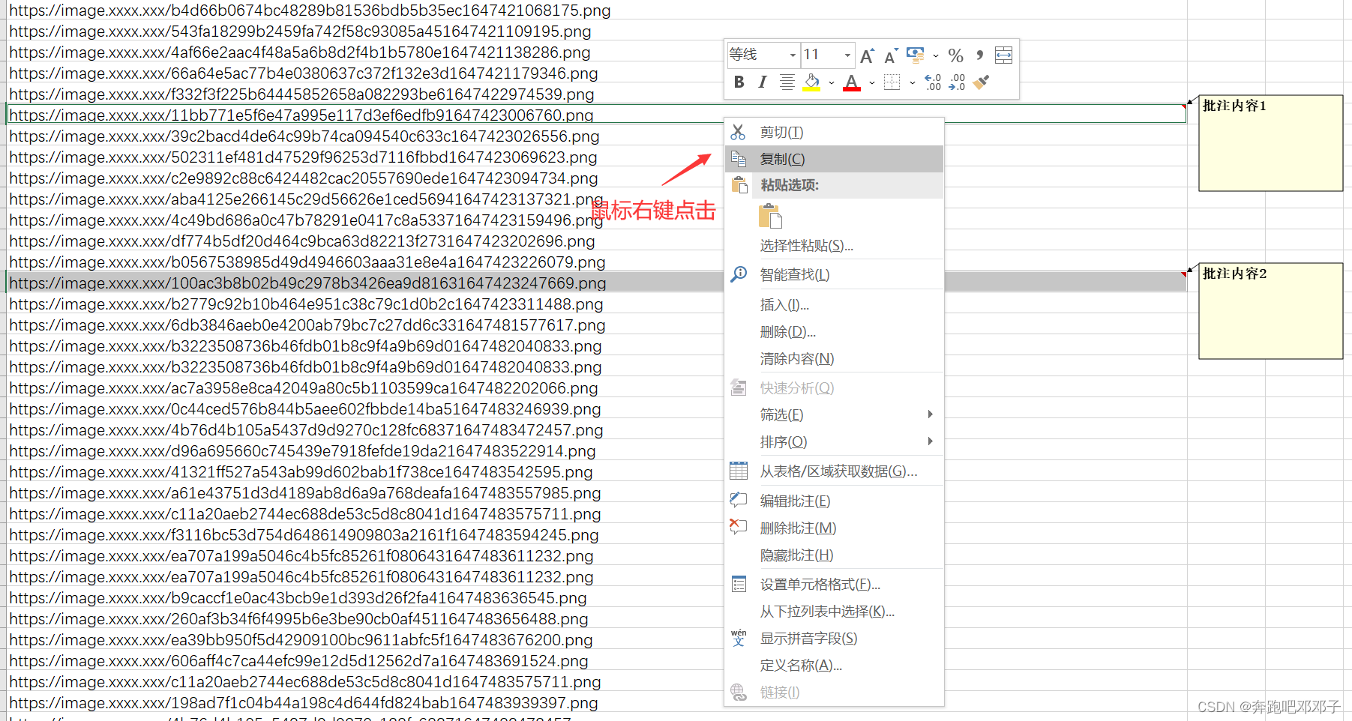Choose 从下拉列表中选择(K)...

(834, 612)
